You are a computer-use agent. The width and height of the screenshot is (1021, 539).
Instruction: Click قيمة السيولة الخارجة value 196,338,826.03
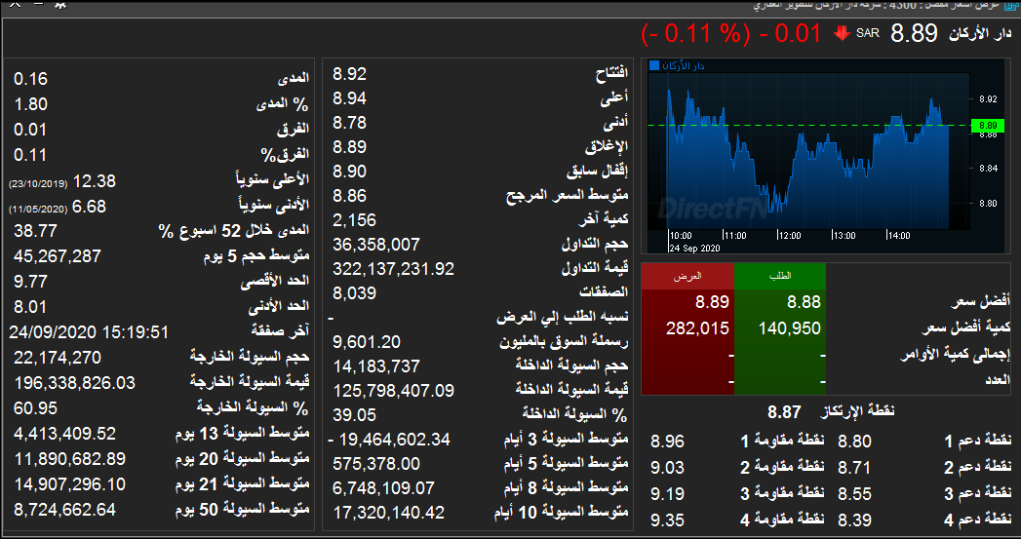tap(74, 383)
